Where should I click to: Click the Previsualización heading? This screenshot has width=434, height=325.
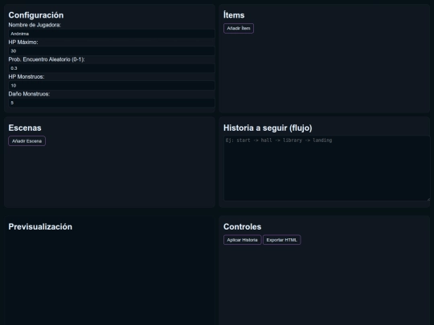[40, 226]
